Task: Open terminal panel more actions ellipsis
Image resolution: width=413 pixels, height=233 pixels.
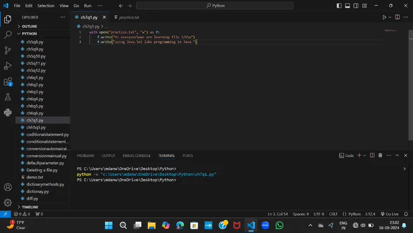Action: point(389,155)
